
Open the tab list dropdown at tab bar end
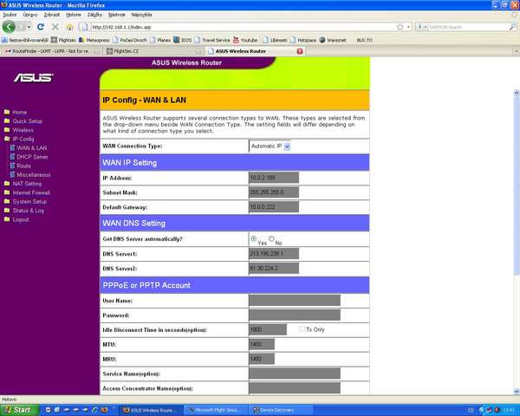(516, 51)
